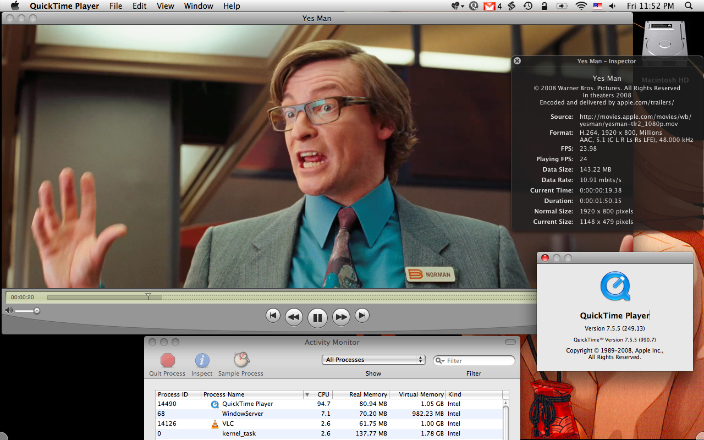
Task: Sort by Kind column header
Action: [474, 394]
